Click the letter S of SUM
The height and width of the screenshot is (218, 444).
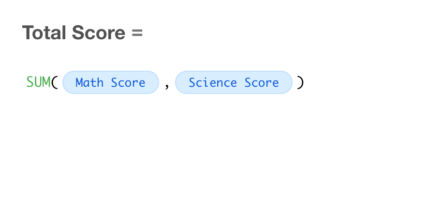coord(30,82)
